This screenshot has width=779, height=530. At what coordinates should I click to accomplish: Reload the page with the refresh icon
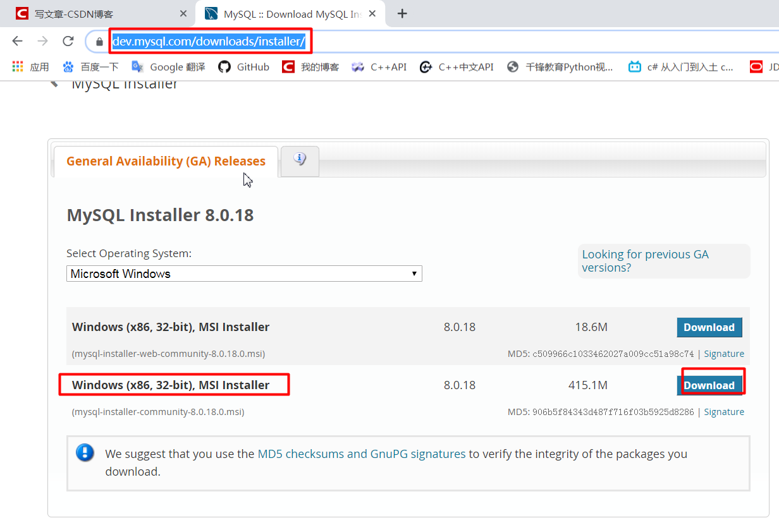(68, 41)
